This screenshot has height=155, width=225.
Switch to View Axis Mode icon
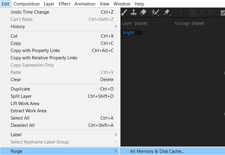(x=210, y=12)
